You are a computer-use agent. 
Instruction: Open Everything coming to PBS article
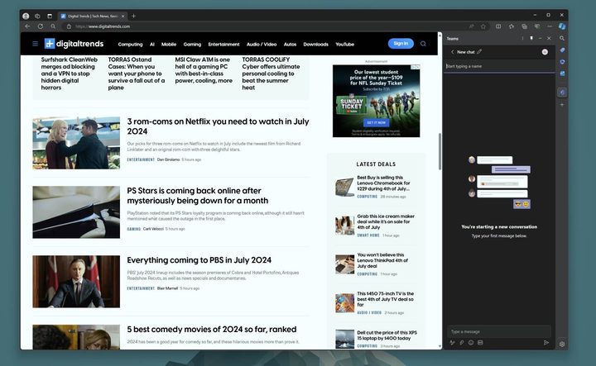pos(199,260)
